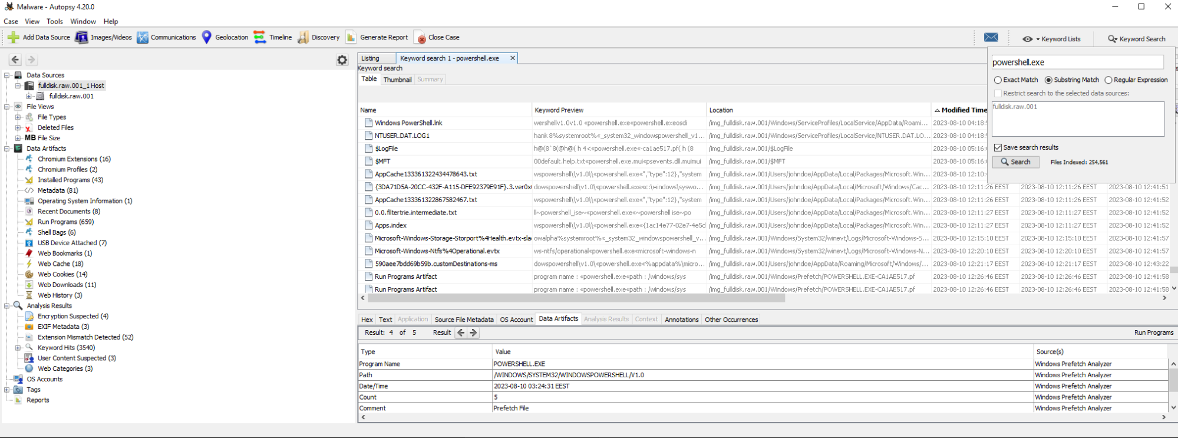Click the keyword search input field

click(1077, 62)
